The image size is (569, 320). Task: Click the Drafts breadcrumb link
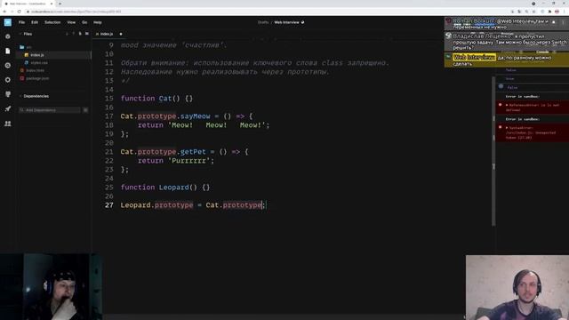click(263, 22)
